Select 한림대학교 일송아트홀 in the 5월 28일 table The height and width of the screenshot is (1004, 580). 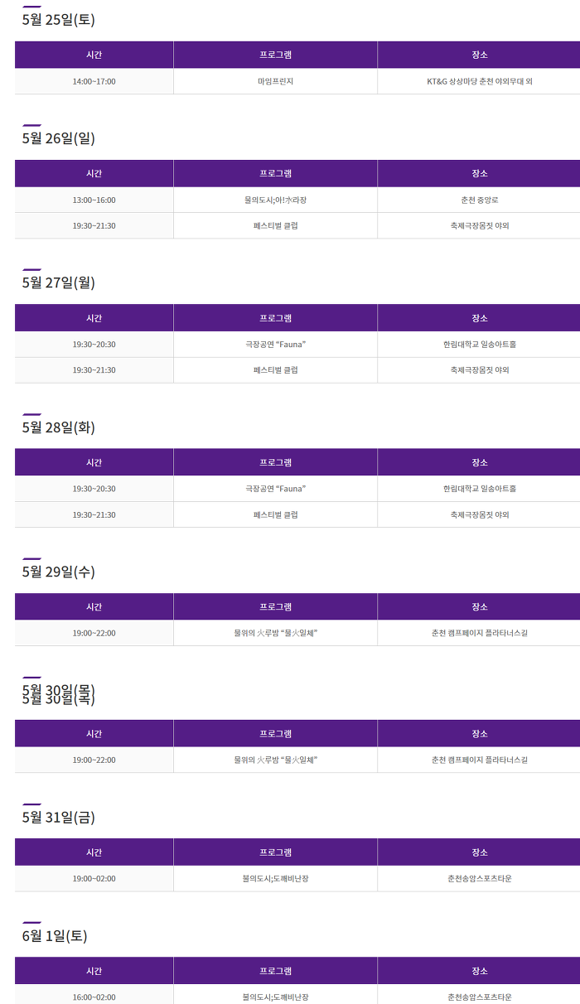point(479,489)
